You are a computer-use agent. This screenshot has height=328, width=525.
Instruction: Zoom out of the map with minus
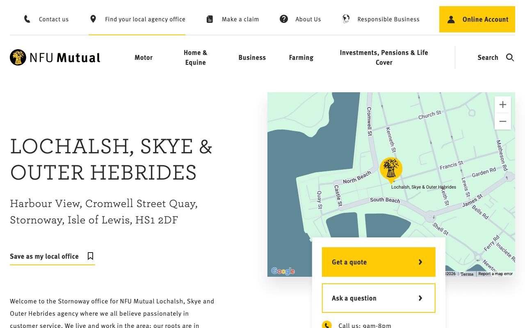point(503,121)
